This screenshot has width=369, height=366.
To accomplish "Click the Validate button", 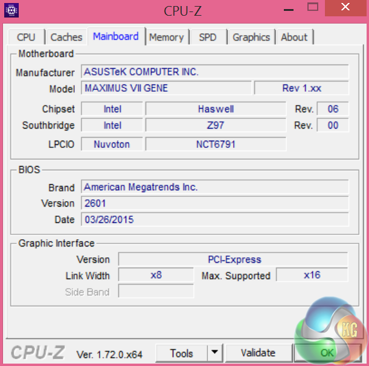I will coord(258,353).
